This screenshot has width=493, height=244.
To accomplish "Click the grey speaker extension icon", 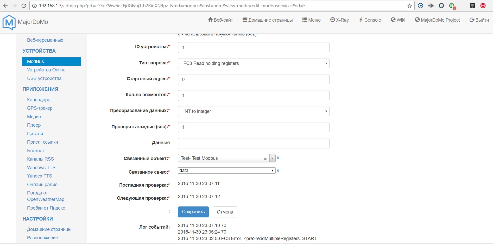I will pos(431,6).
